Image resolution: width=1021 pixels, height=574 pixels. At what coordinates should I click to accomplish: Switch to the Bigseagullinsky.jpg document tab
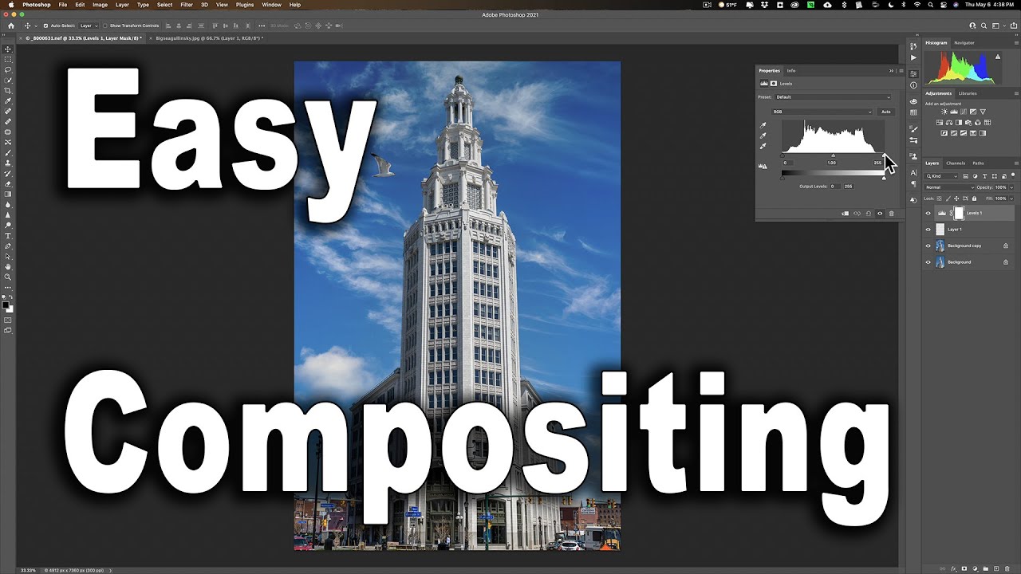(209, 38)
